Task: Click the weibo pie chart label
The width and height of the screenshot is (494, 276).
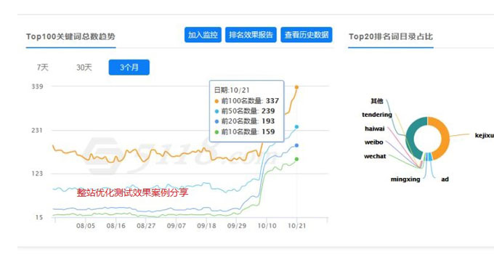Action: 373,142
